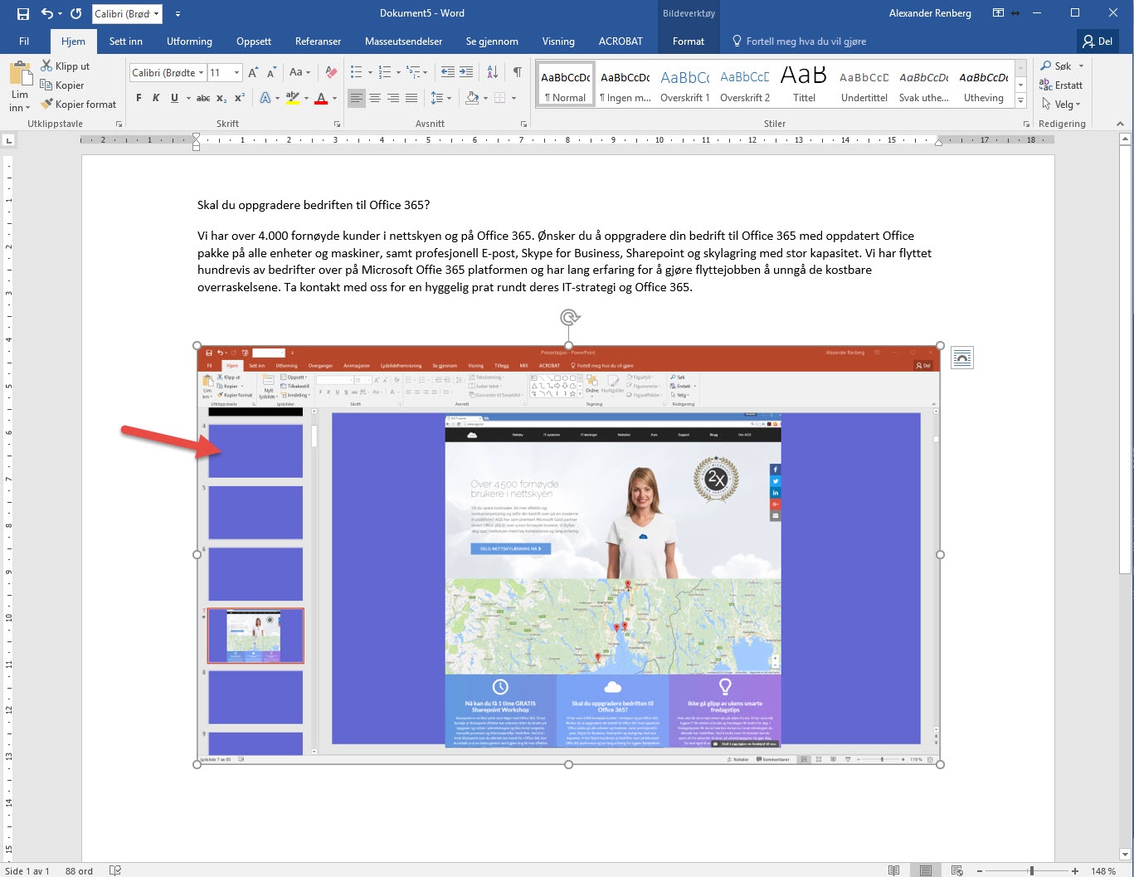
Task: Open Customize Quick Access Toolbar dropdown
Action: 178,13
